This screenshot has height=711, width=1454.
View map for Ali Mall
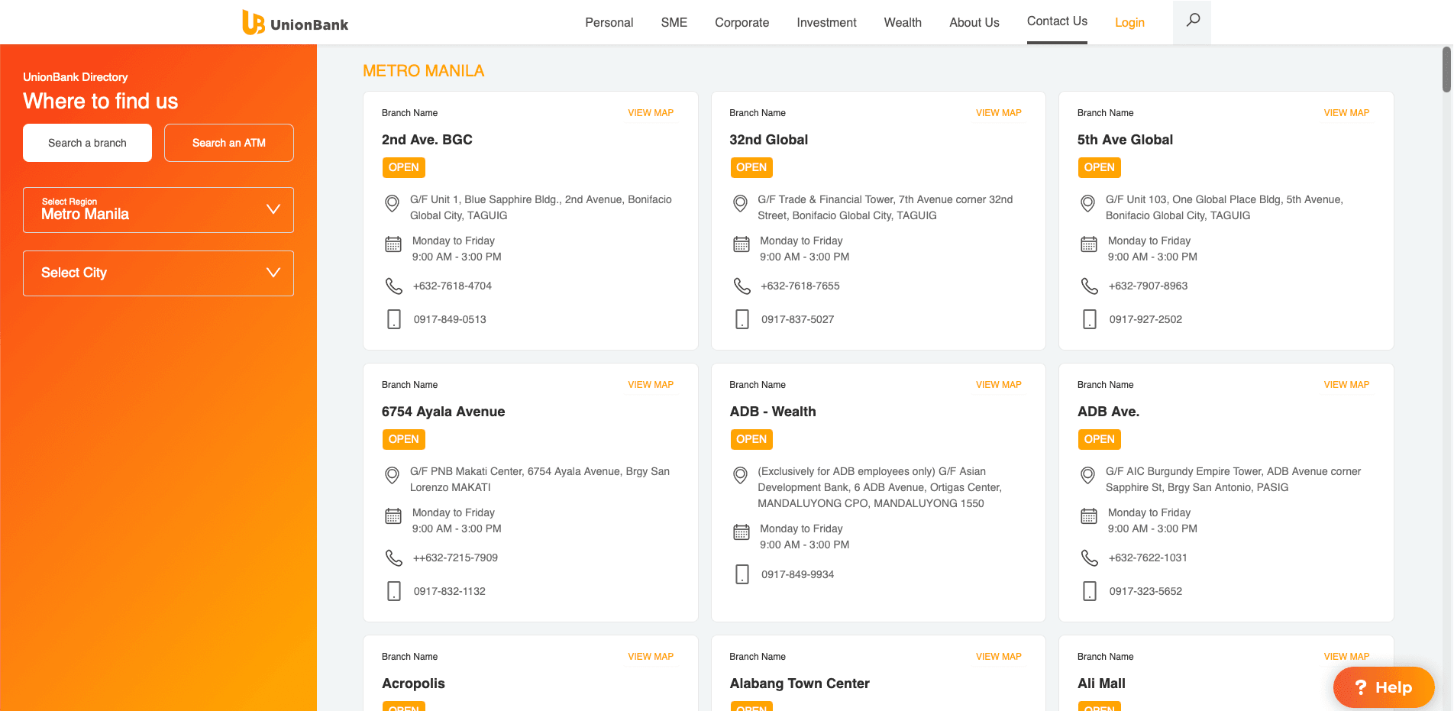click(1346, 657)
